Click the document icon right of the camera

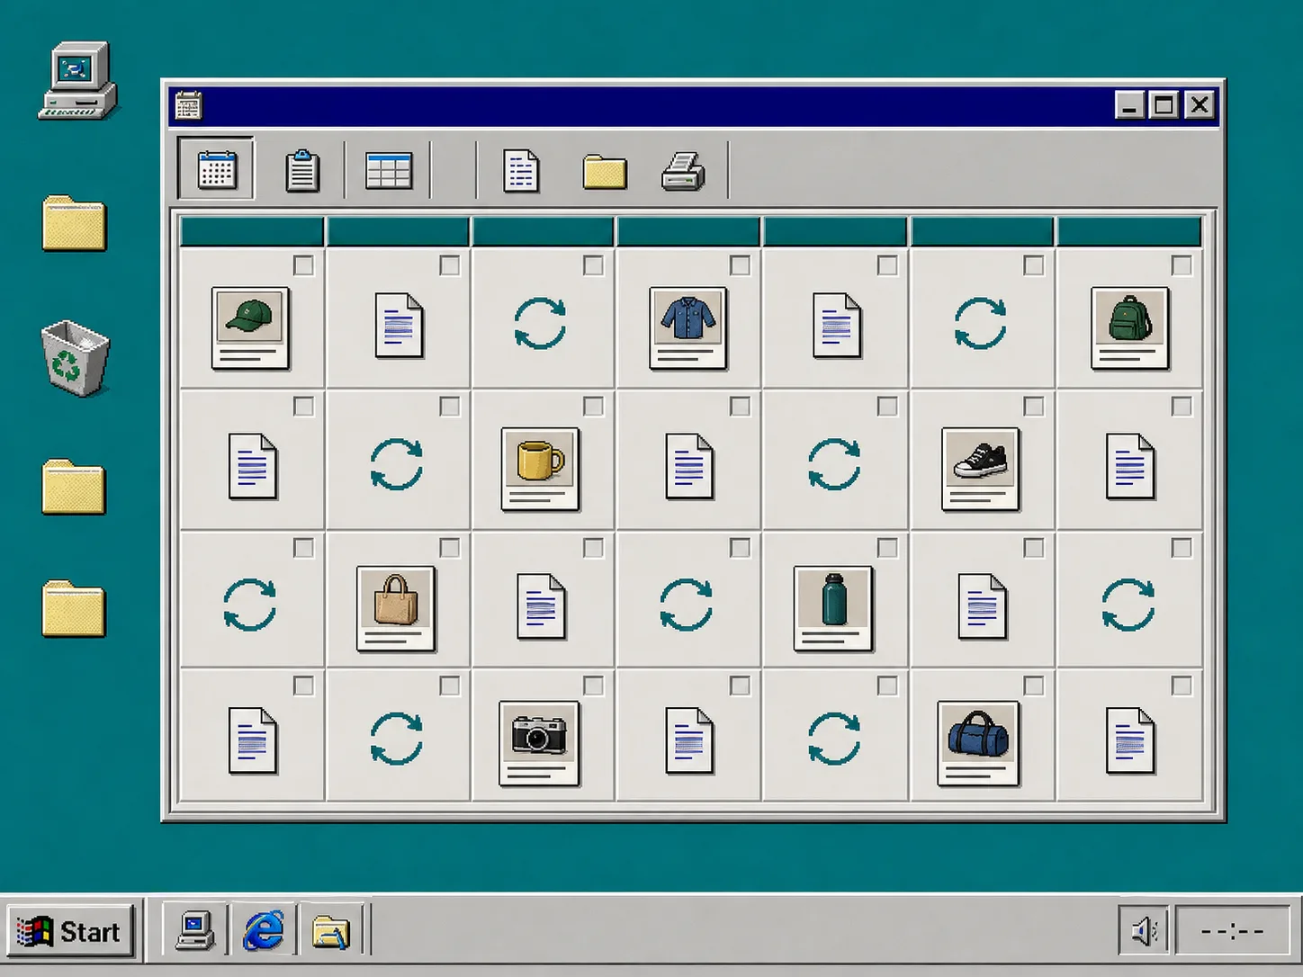pos(689,741)
